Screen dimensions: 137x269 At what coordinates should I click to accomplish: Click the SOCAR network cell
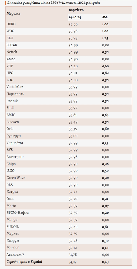(12, 45)
